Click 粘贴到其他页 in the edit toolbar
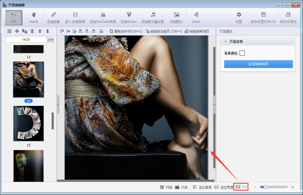The width and height of the screenshot is (303, 195). coord(197,31)
